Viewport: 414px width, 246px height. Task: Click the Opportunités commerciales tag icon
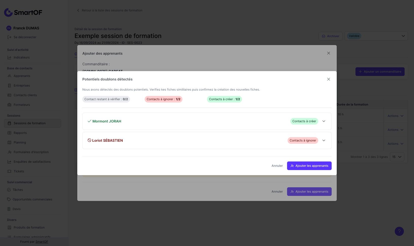pos(9,199)
